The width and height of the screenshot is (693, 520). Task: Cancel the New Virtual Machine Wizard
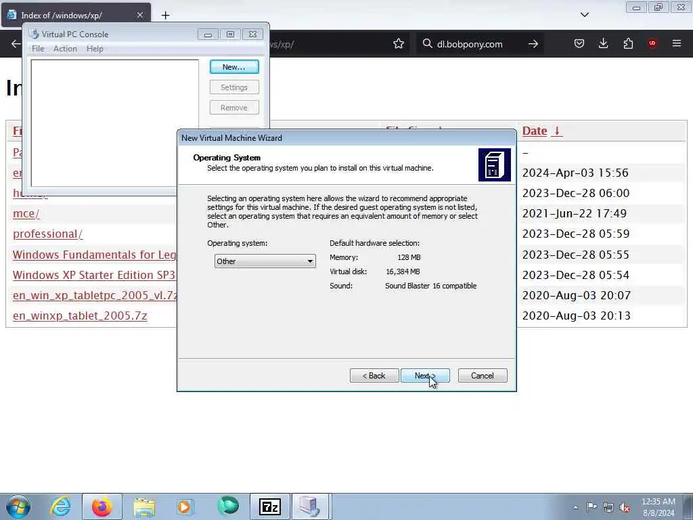[x=483, y=375]
